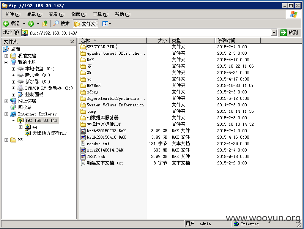This screenshot has width=304, height=229.
Task: Toggle the Folders pane button
Action: [x=85, y=24]
